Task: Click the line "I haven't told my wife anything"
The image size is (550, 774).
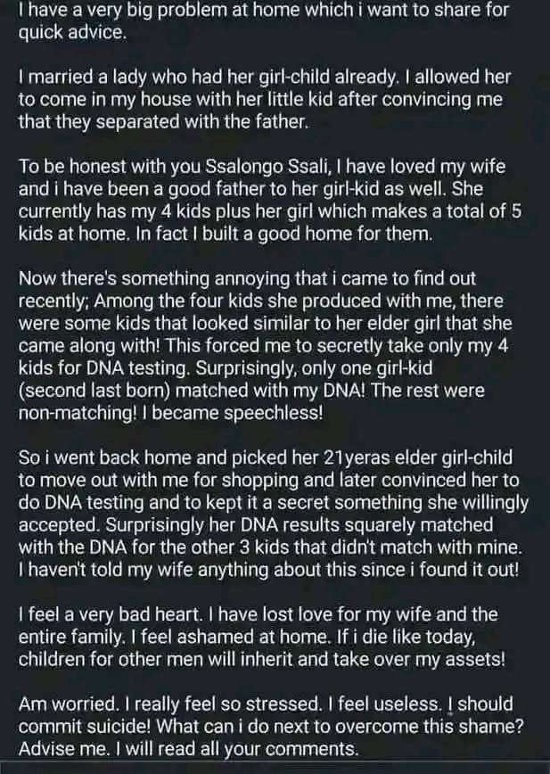Action: coord(268,570)
